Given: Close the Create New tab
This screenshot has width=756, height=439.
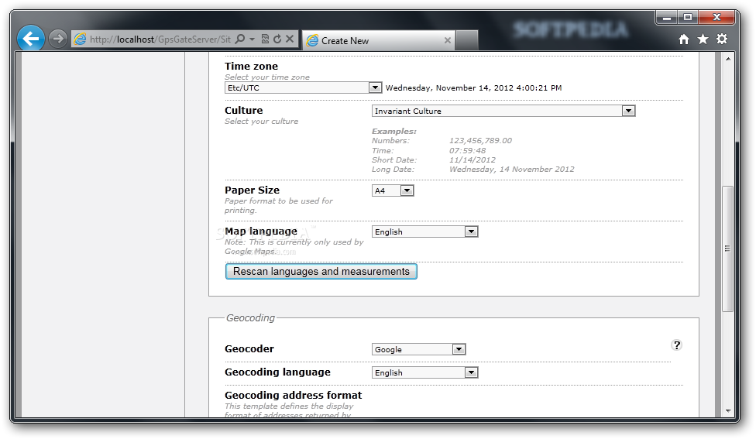Looking at the screenshot, I should pyautogui.click(x=448, y=40).
